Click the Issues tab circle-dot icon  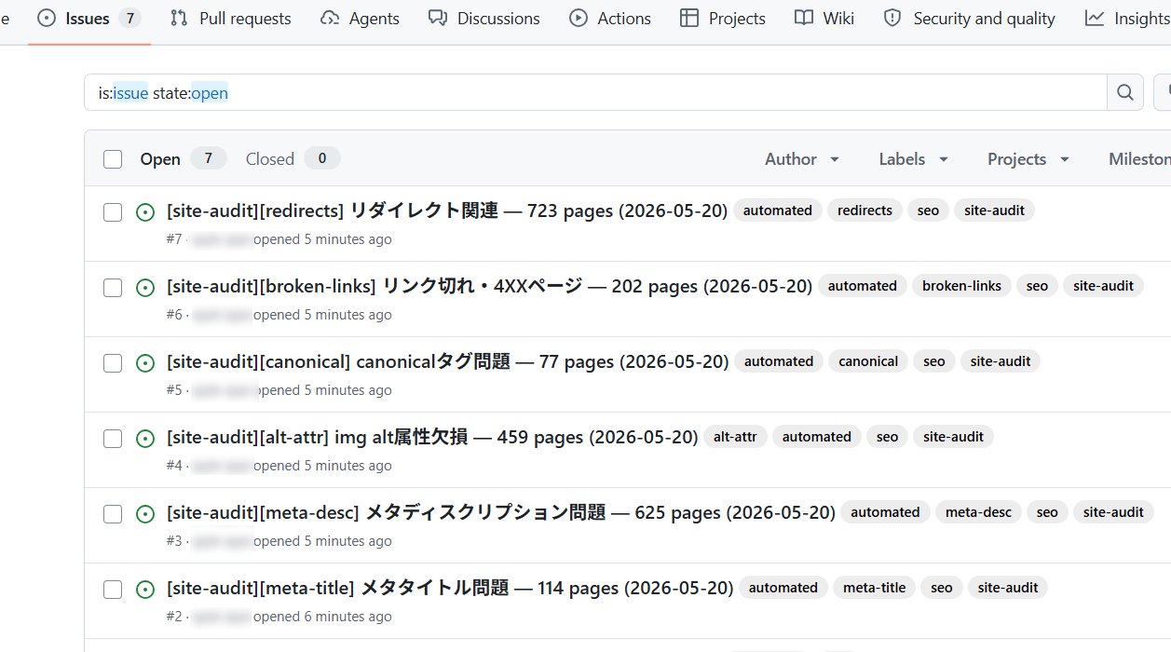(47, 19)
